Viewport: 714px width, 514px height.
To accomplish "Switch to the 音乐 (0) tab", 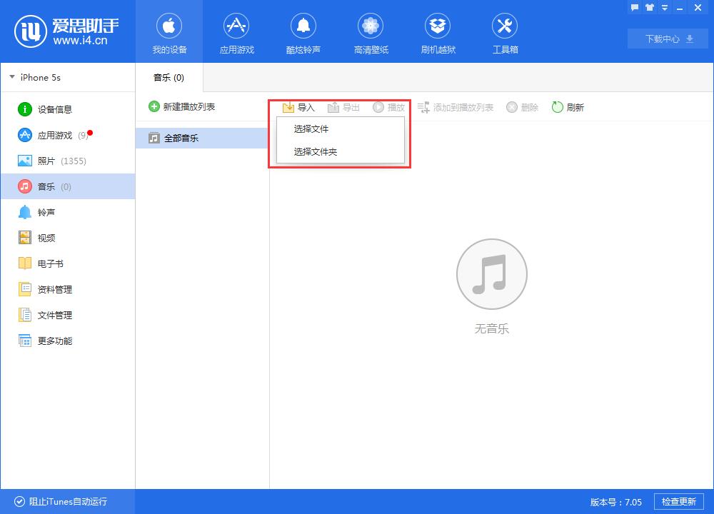I will pos(166,77).
